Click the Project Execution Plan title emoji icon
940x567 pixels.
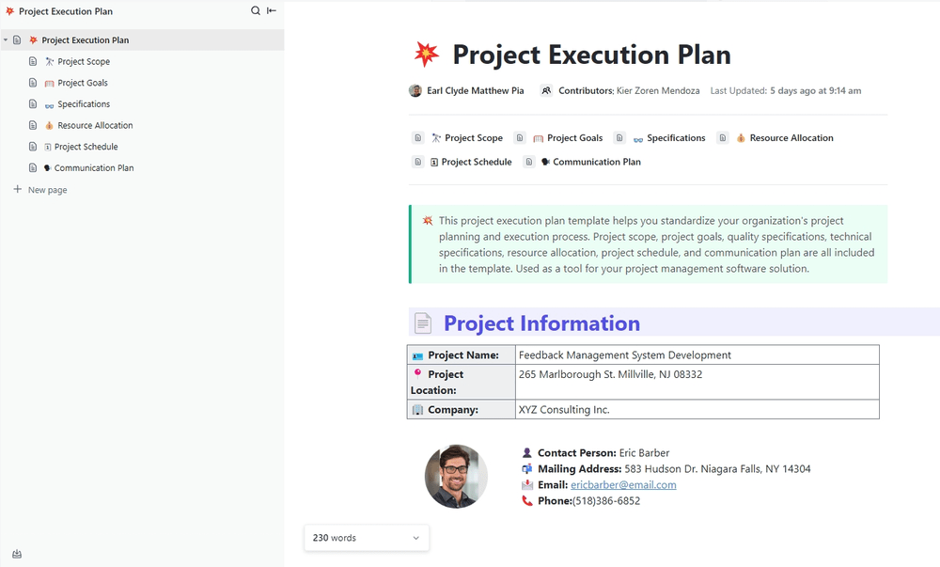pyautogui.click(x=427, y=55)
